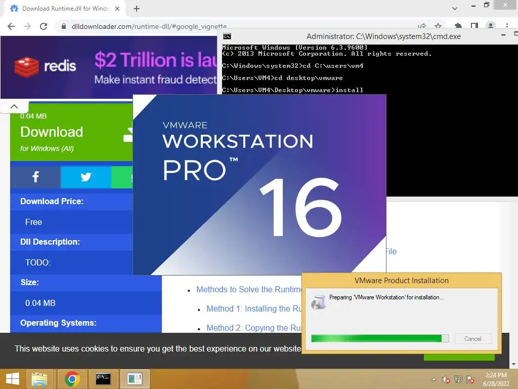The height and width of the screenshot is (389, 518).
Task: Click the 'Download Price:' heading
Action: (x=52, y=201)
